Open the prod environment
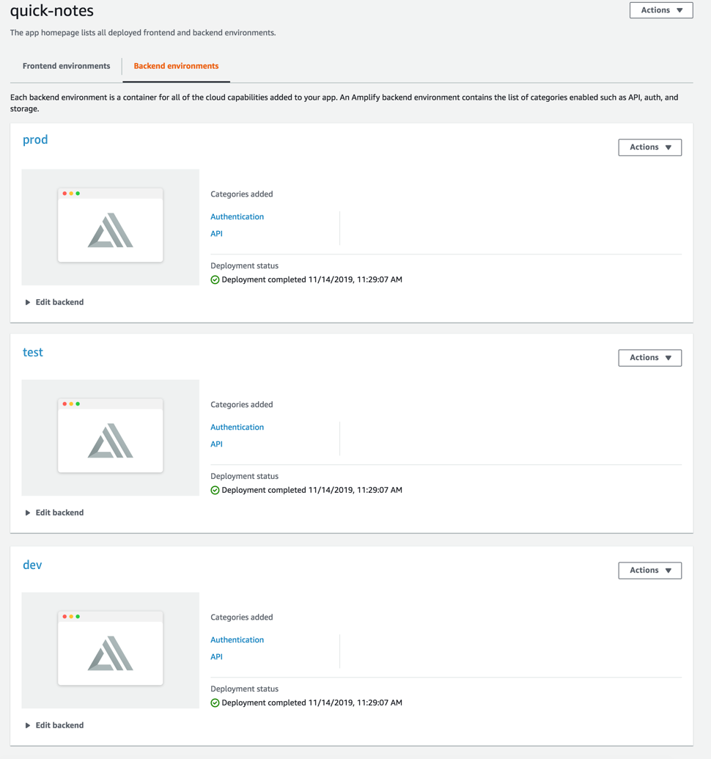 34,139
